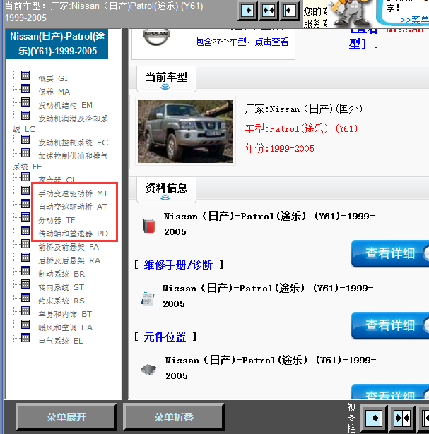Viewport: 429px width, 434px height.
Task: Open 车身和内饰 BT section
Action: (65, 315)
